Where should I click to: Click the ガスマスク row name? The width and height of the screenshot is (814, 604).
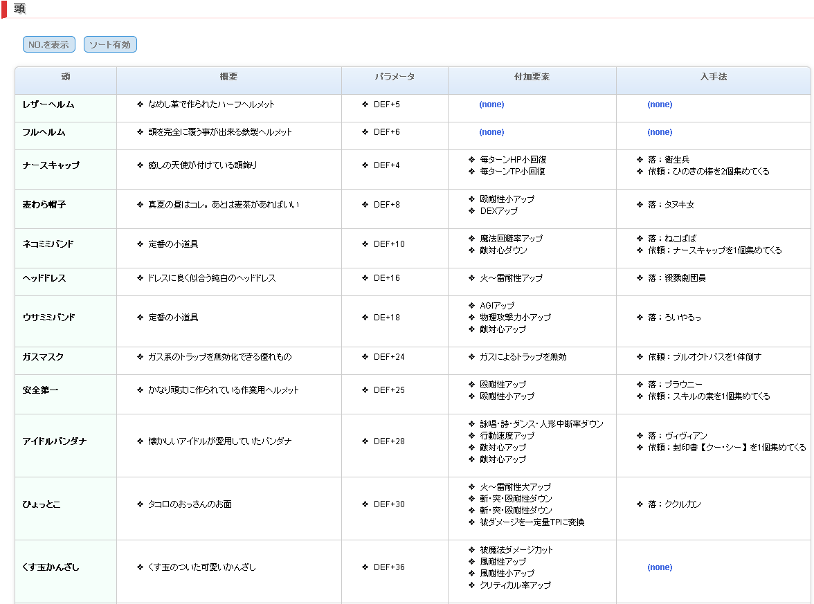(43, 357)
